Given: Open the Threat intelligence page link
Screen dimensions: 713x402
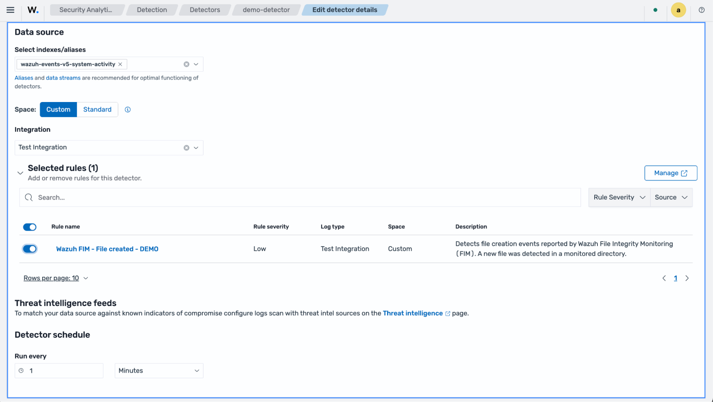Looking at the screenshot, I should 416,313.
